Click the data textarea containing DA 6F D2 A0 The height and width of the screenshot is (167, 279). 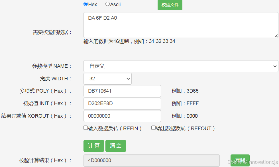click(181, 25)
